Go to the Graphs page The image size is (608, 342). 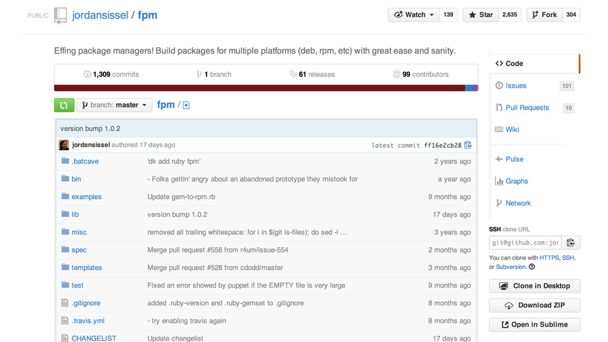tap(517, 181)
